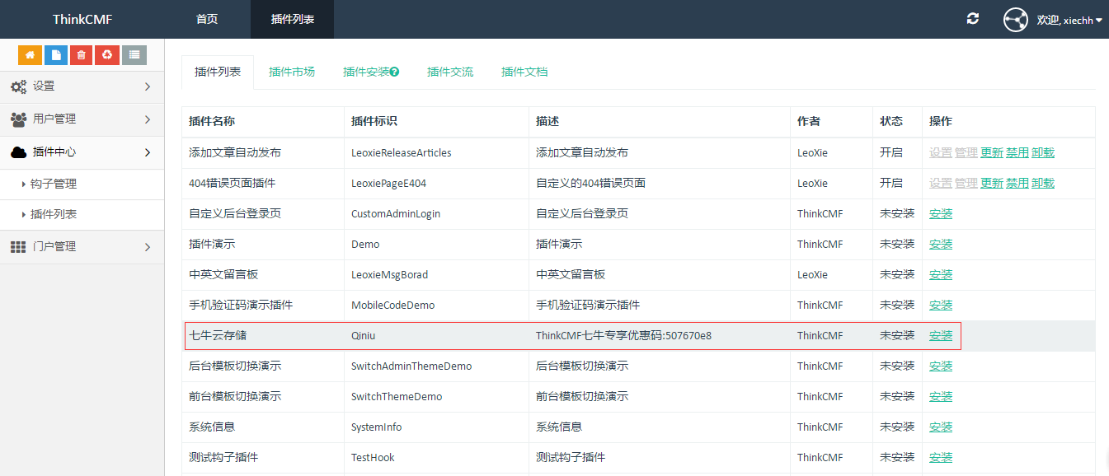Click the ThinkCMF brand logo text
Viewport: 1109px width, 476px height.
(82, 19)
